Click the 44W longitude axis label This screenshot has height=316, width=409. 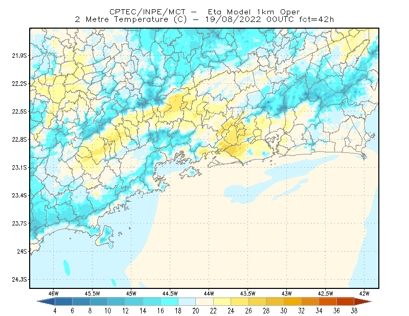click(x=209, y=294)
